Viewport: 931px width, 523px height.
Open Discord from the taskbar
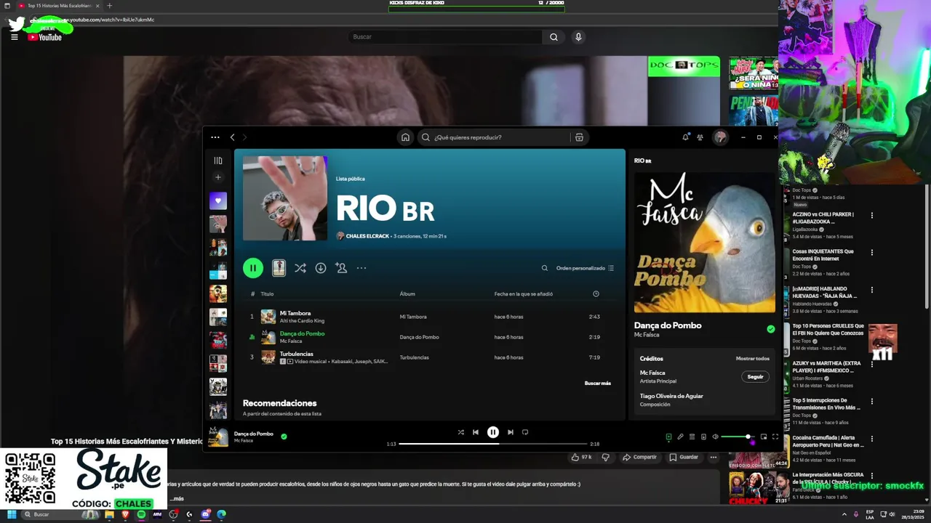pyautogui.click(x=206, y=514)
